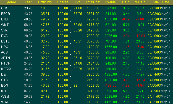This screenshot has height=104, width=173.
Task: Click ACS percent gain 6.50
Action: 140,52
